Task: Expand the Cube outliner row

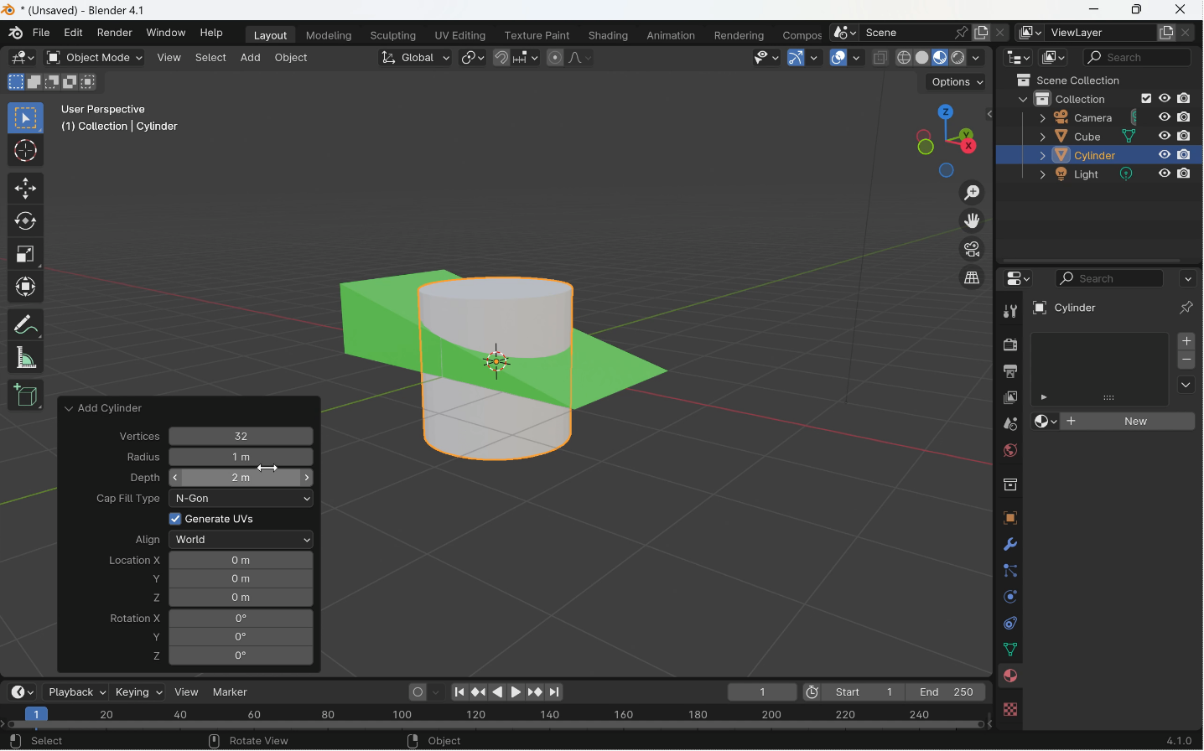Action: pos(1042,137)
